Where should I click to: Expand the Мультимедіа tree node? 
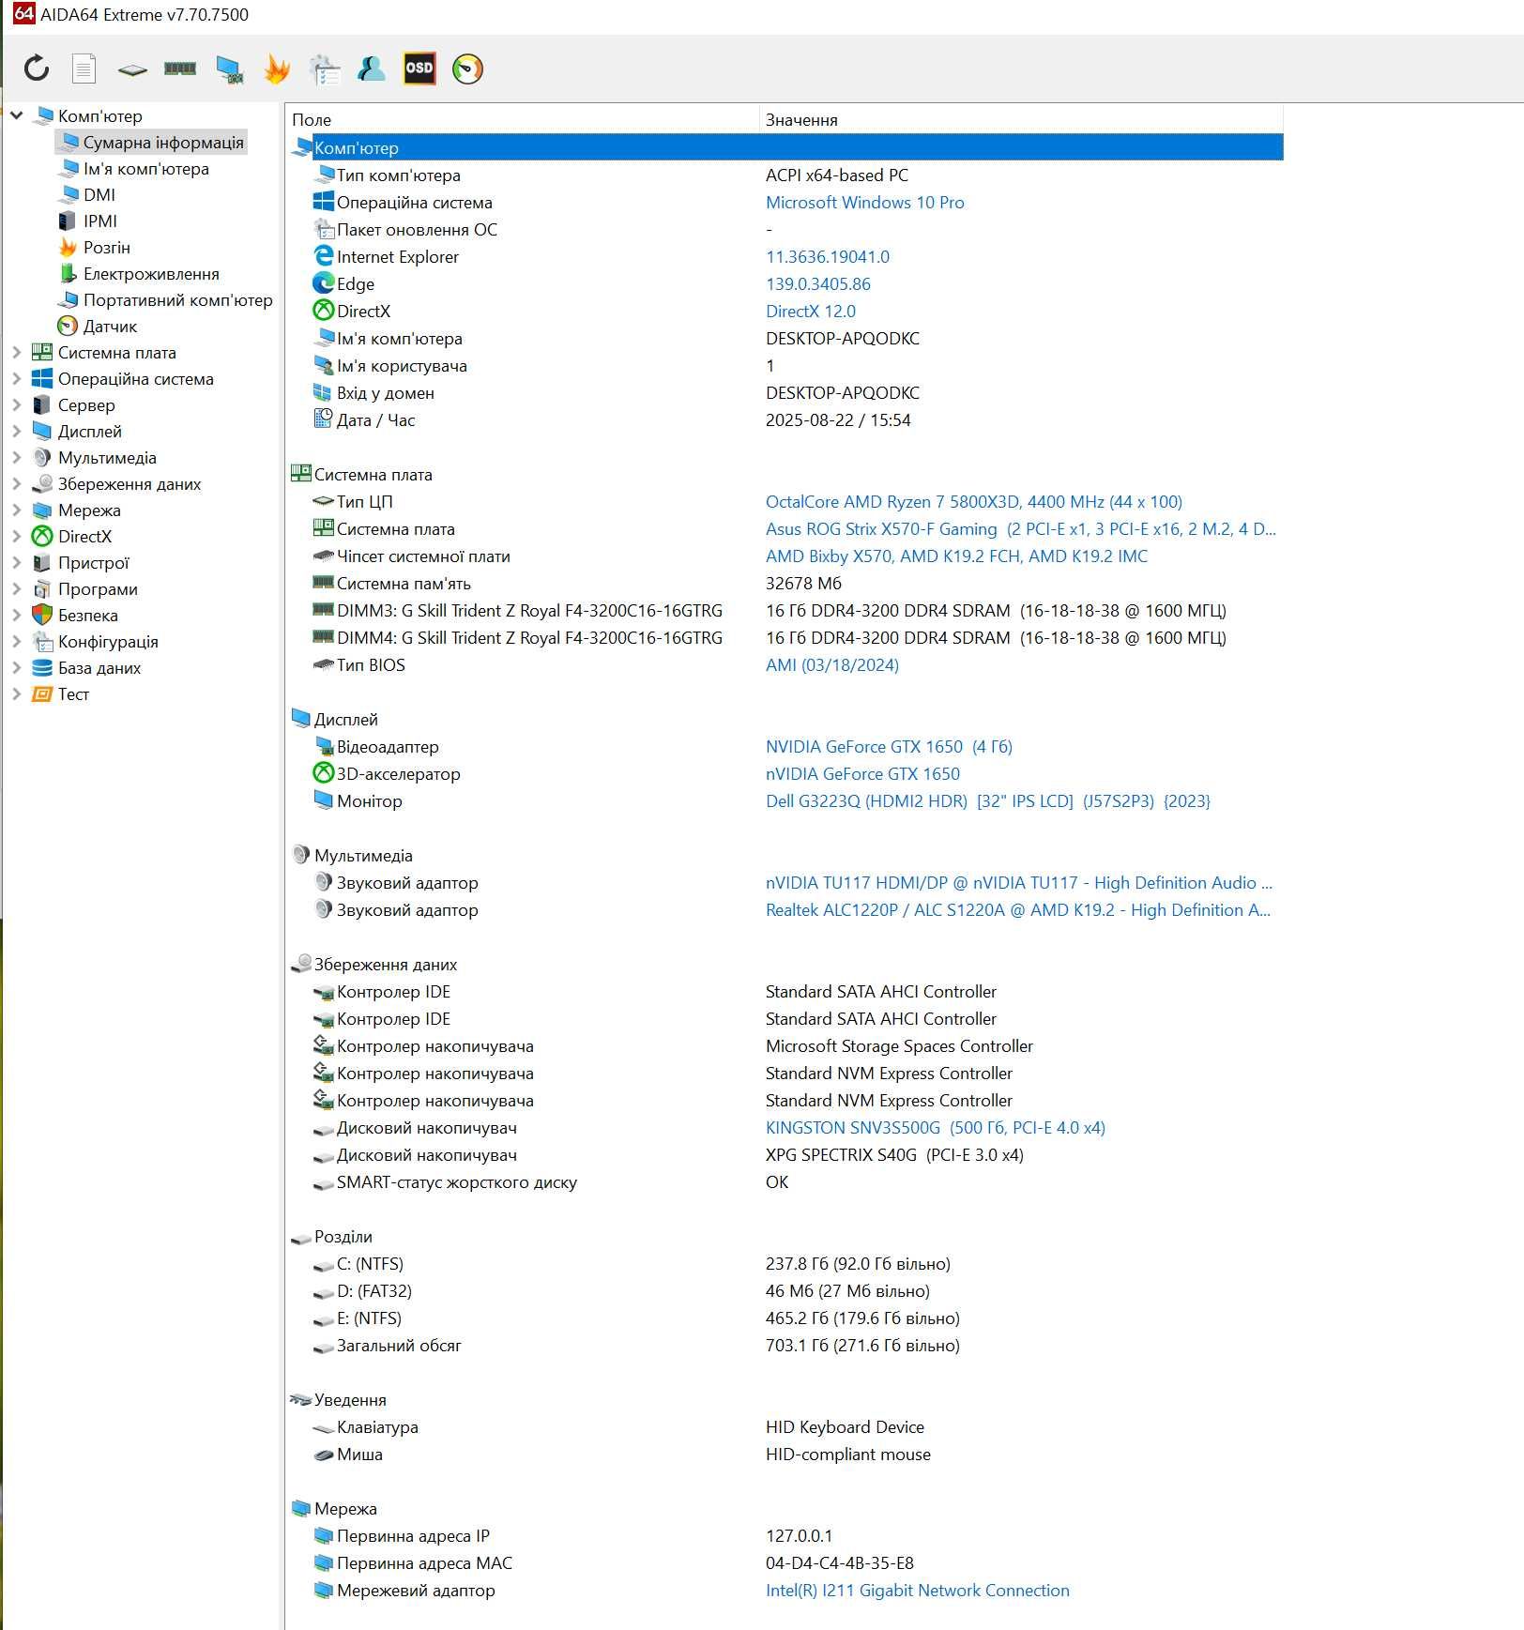tap(16, 458)
